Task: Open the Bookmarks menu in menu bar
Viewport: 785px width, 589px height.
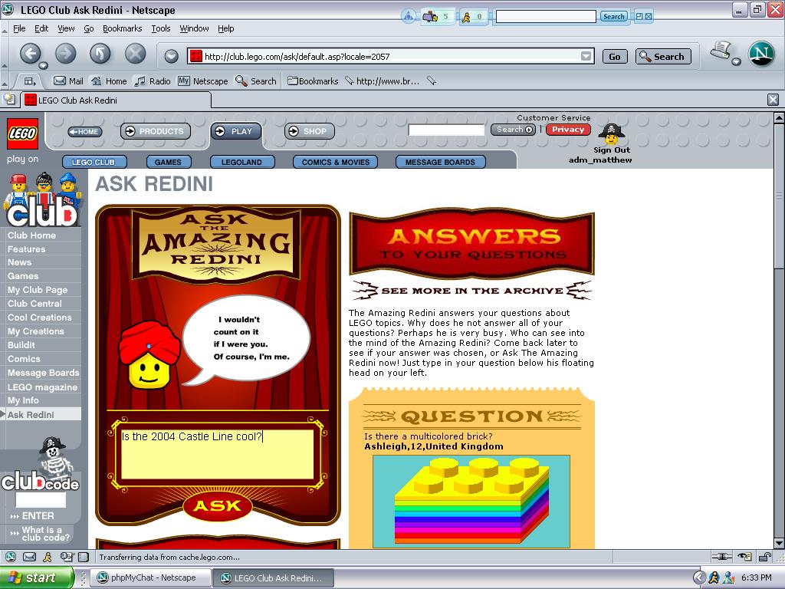Action: (x=122, y=28)
